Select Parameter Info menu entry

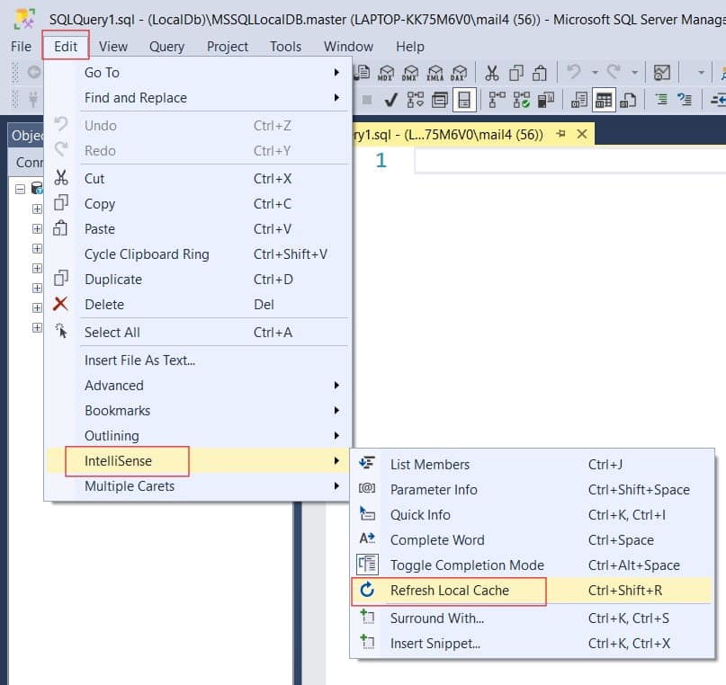point(531,489)
